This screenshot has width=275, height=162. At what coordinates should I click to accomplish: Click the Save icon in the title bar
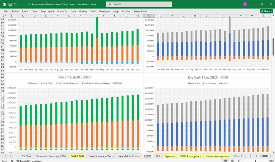point(10,4)
